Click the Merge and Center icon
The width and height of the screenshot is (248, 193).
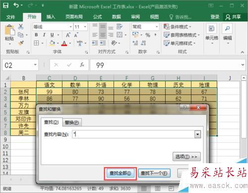[120, 35]
